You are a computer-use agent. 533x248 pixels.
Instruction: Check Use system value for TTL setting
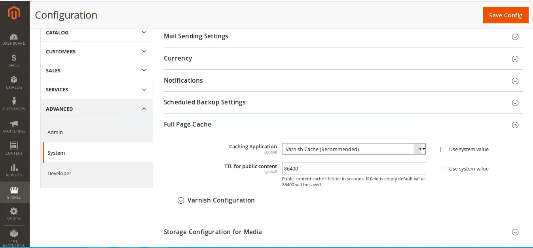[443, 168]
